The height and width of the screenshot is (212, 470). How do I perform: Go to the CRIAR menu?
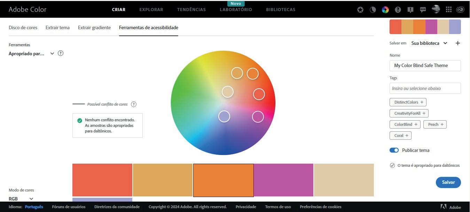119,10
